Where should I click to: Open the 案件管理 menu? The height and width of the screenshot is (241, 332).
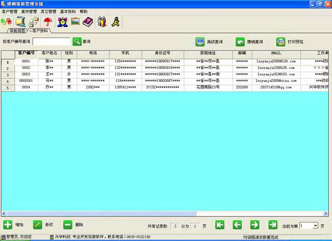(x=29, y=12)
